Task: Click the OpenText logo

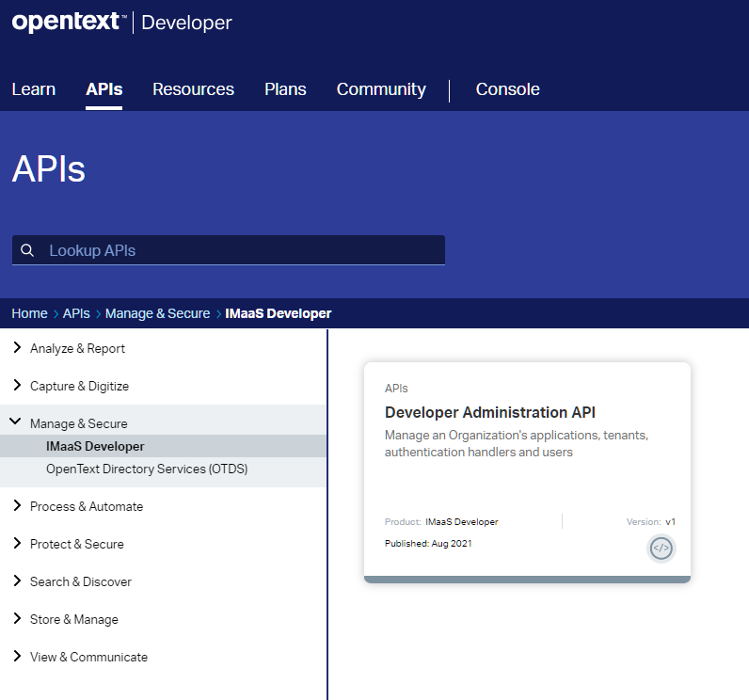Action: 66,23
